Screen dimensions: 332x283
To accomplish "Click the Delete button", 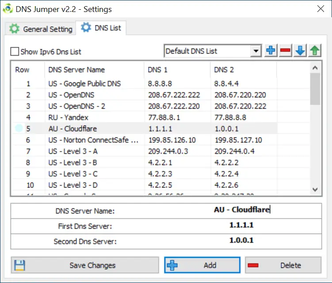I will coord(283,265).
